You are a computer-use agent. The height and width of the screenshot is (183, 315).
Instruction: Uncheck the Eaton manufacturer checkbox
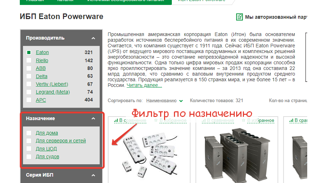(x=29, y=52)
